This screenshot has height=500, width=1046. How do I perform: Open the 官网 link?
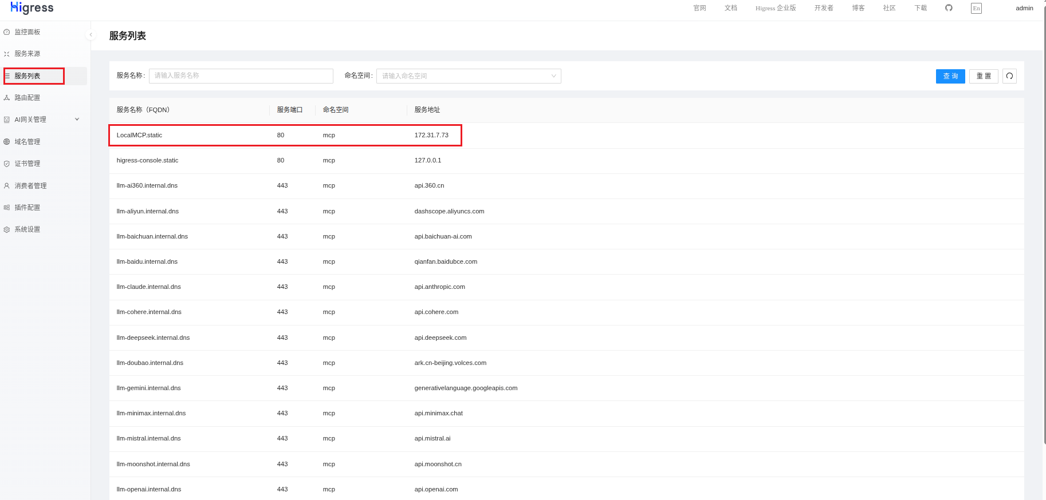tap(699, 8)
